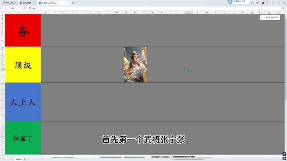The image size is (287, 161).
Task: Click the multi-window icon in title bar
Action: click(x=252, y=3)
